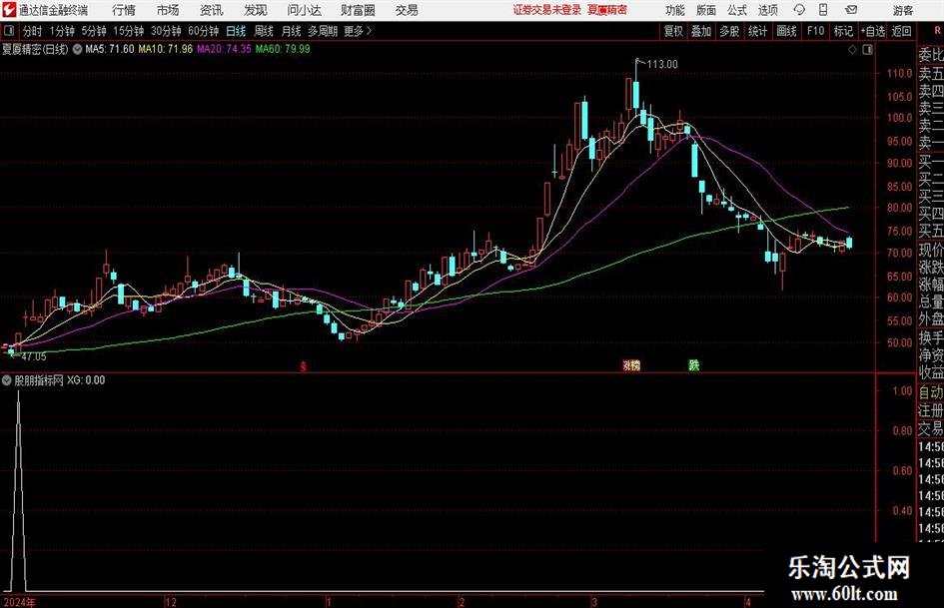Click the MA10: 71.96 value label
The image size is (944, 608).
coord(166,49)
